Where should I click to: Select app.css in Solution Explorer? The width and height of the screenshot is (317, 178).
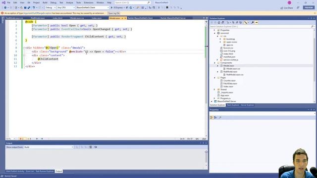click(229, 45)
